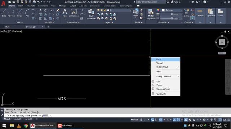The width and height of the screenshot is (231, 129).
Task: Toggle 2D object snap
Action: tap(178, 120)
